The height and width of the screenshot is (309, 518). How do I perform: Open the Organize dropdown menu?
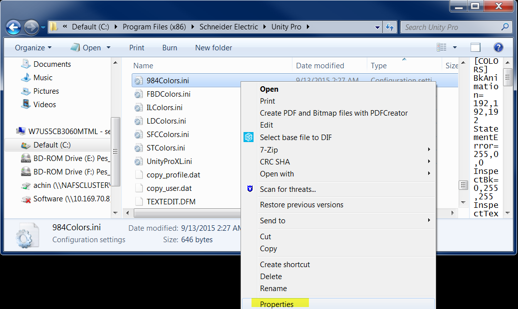(33, 48)
